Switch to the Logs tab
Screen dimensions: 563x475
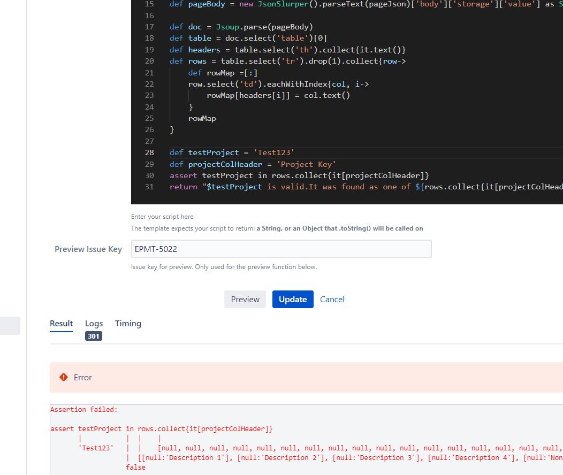point(94,323)
